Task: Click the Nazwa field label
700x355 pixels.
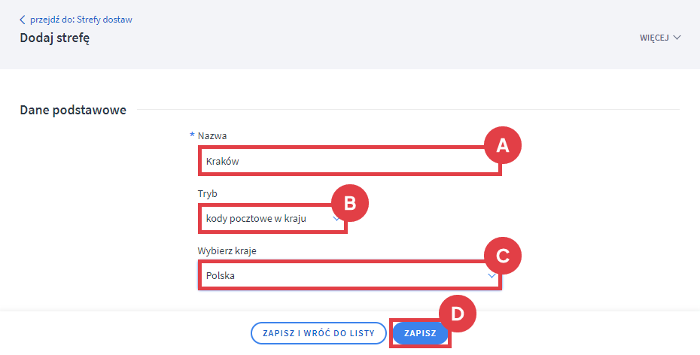Action: tap(212, 136)
